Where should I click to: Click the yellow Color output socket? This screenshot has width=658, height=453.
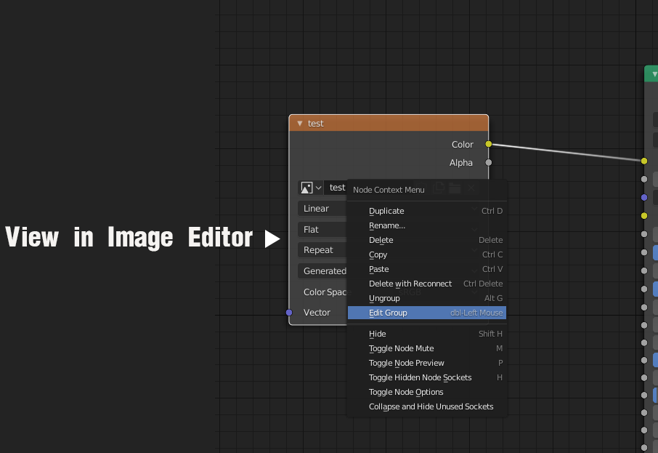click(x=489, y=144)
